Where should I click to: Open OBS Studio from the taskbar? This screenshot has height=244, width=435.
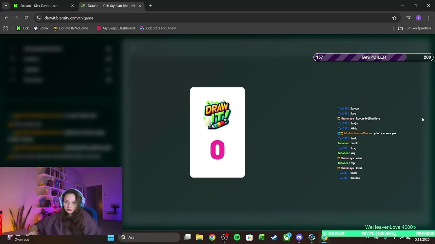pos(225,238)
